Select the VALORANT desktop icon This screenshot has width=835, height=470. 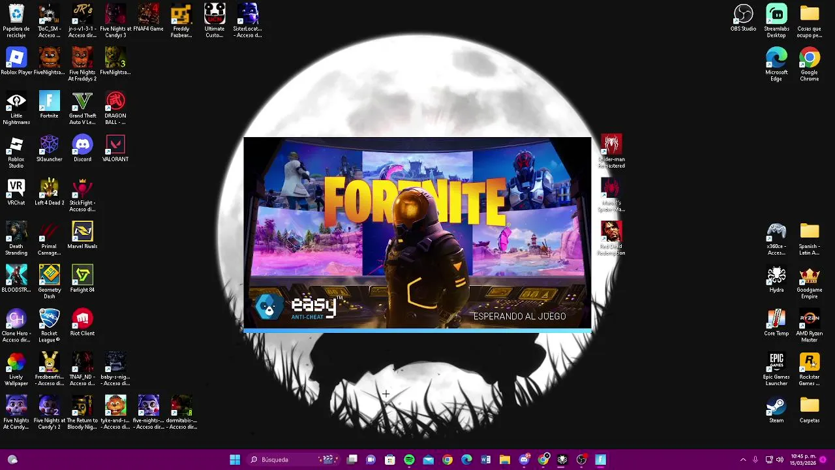click(x=115, y=148)
